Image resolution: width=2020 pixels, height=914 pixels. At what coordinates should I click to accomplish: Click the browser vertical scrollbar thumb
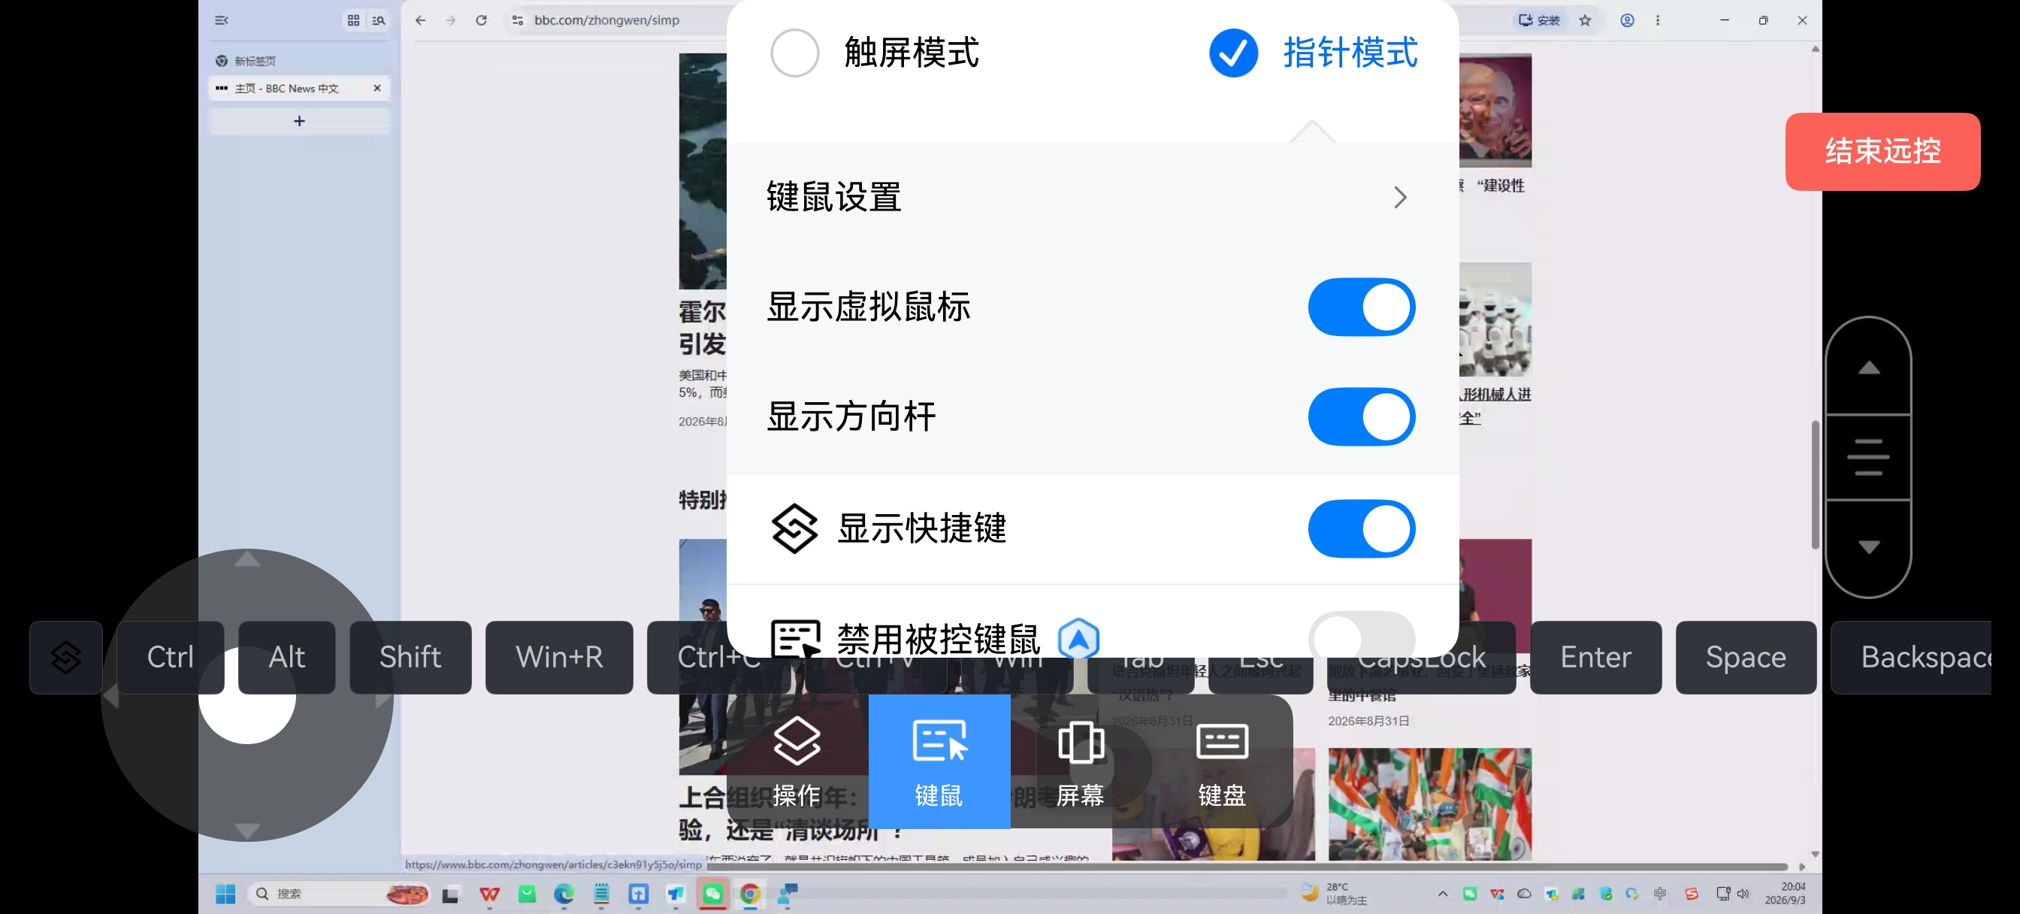pyautogui.click(x=1815, y=485)
